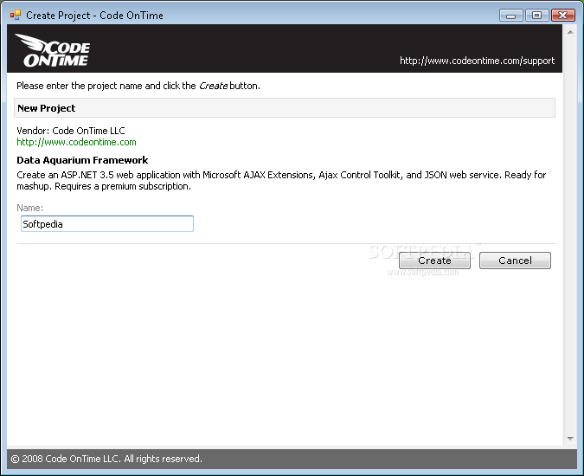The height and width of the screenshot is (476, 584).
Task: Click the copyright 2008 footer text
Action: 106,459
